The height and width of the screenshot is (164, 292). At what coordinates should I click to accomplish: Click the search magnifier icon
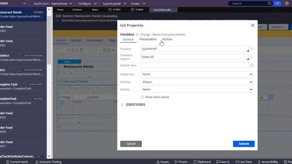tap(269, 3)
